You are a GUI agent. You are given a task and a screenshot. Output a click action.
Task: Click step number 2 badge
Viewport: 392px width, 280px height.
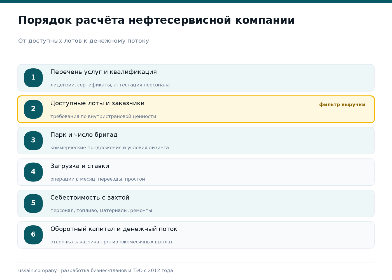tap(33, 109)
